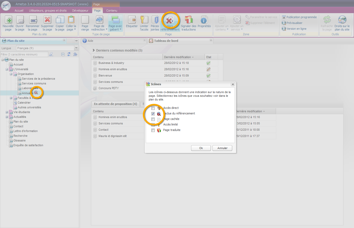Switch to the Contenu ribbon tab
This screenshot has width=354, height=228.
pyautogui.click(x=112, y=11)
